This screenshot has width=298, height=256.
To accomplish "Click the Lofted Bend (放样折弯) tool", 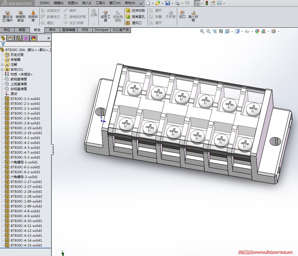I will pos(33,16).
